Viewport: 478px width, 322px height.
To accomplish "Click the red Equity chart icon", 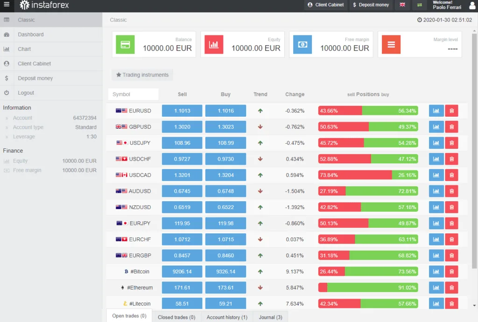I will coord(214,44).
